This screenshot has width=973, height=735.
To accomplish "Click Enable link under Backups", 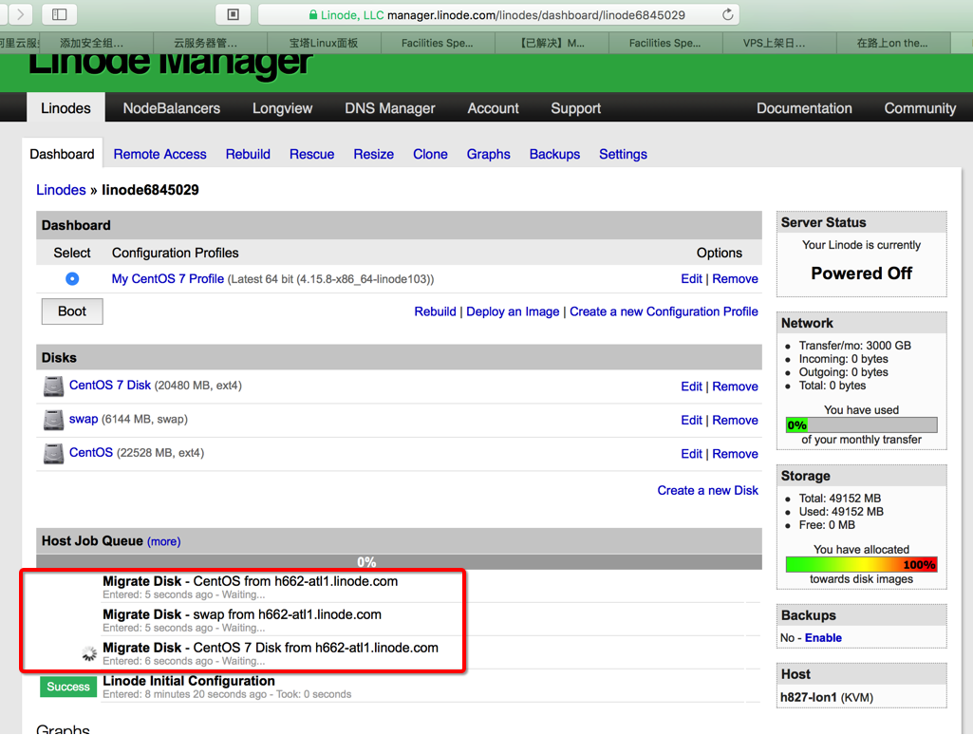I will coord(823,637).
